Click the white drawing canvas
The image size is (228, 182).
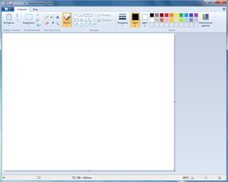[88, 102]
